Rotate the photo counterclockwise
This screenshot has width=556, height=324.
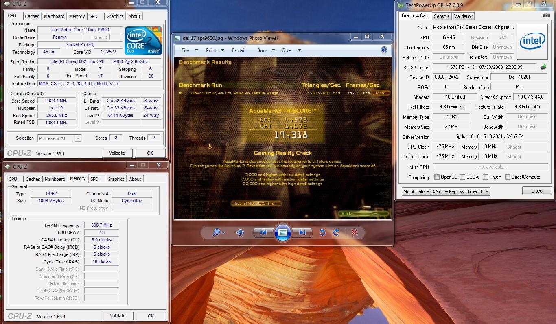click(x=322, y=232)
